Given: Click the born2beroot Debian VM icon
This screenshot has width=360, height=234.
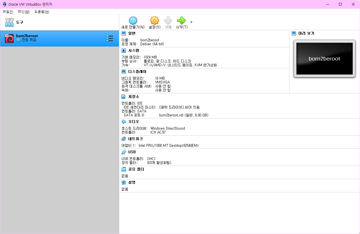Looking at the screenshot, I should [9, 39].
